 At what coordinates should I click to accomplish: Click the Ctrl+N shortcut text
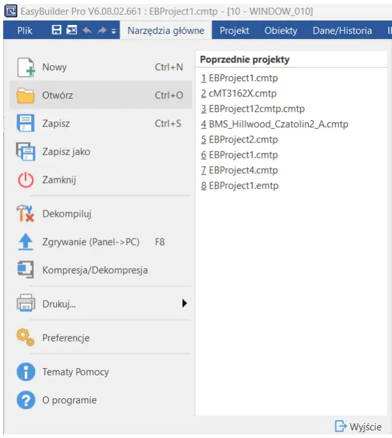click(x=169, y=67)
